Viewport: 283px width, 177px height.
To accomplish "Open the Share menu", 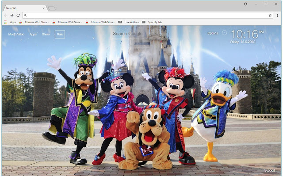I will point(46,35).
